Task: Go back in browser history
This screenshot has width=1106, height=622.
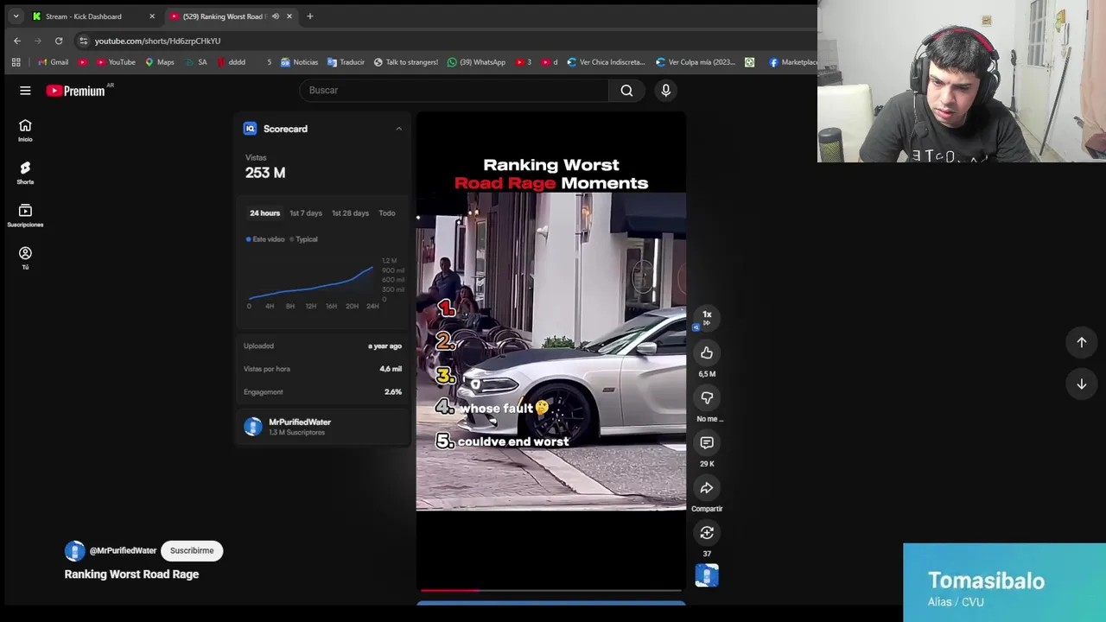Action: click(17, 41)
